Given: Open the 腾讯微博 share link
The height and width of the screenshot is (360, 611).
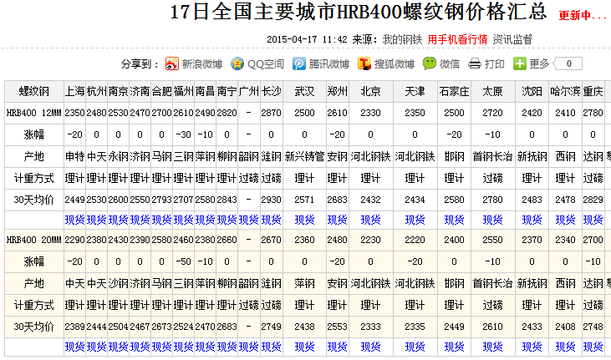Looking at the screenshot, I should point(328,63).
